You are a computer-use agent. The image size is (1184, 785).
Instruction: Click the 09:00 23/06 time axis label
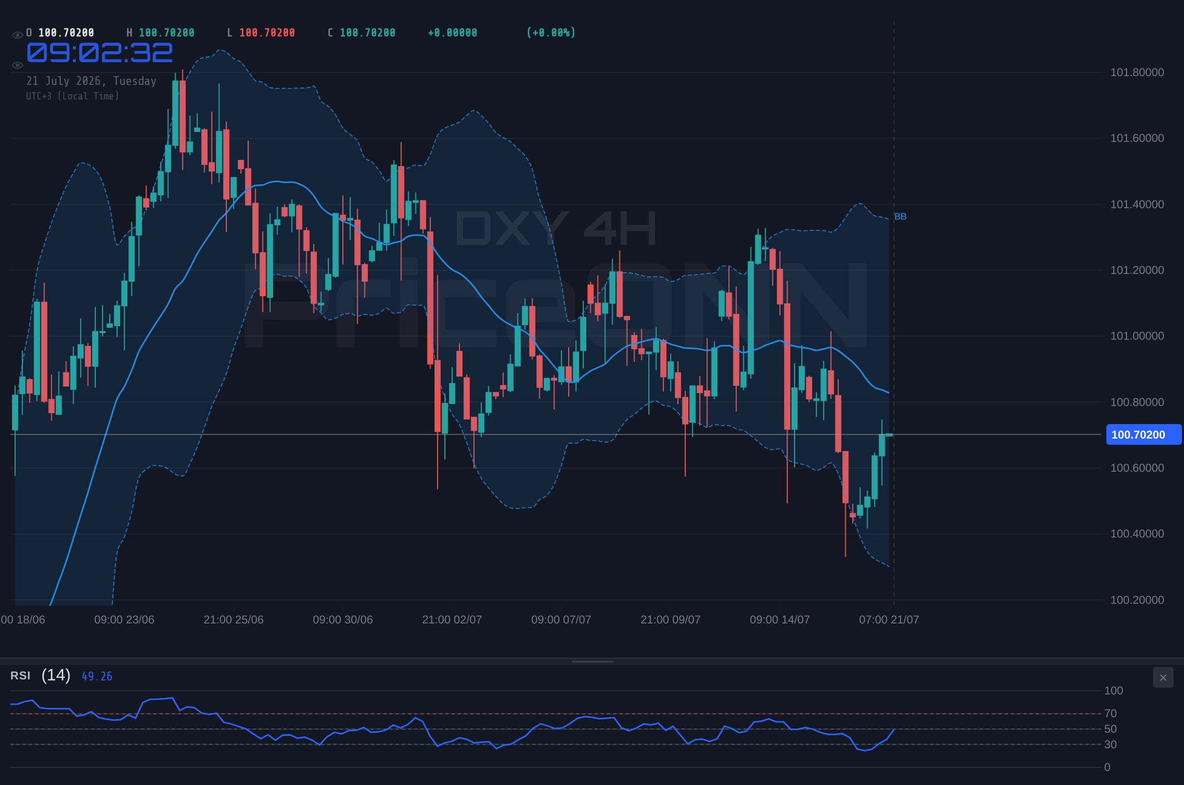[124, 619]
